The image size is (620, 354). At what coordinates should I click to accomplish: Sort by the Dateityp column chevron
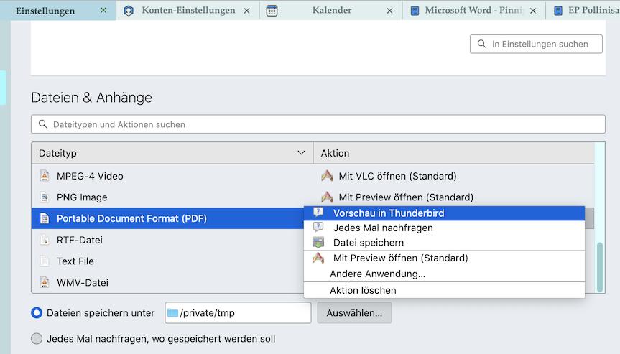point(302,153)
